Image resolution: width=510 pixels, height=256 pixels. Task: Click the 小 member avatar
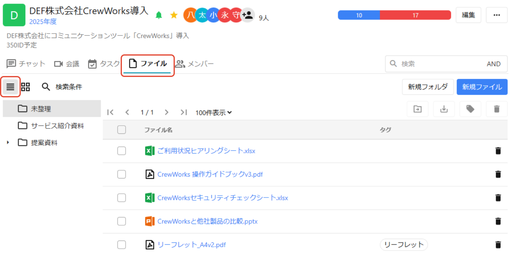pos(213,15)
